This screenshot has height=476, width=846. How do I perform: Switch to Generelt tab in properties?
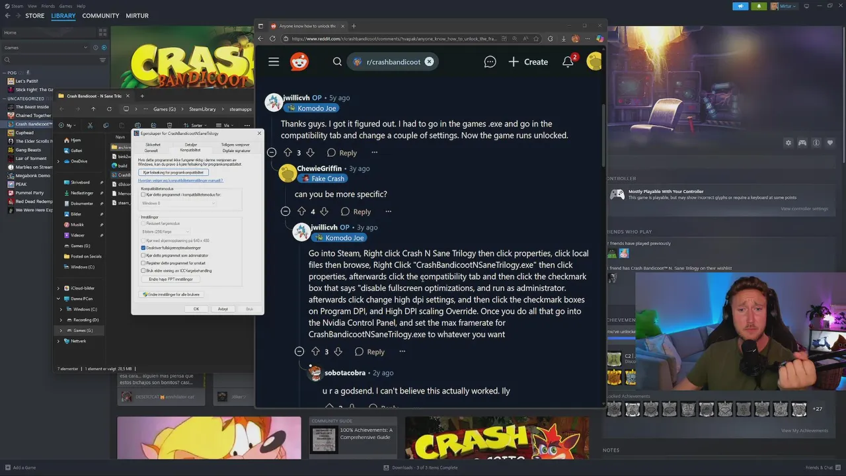(x=151, y=150)
